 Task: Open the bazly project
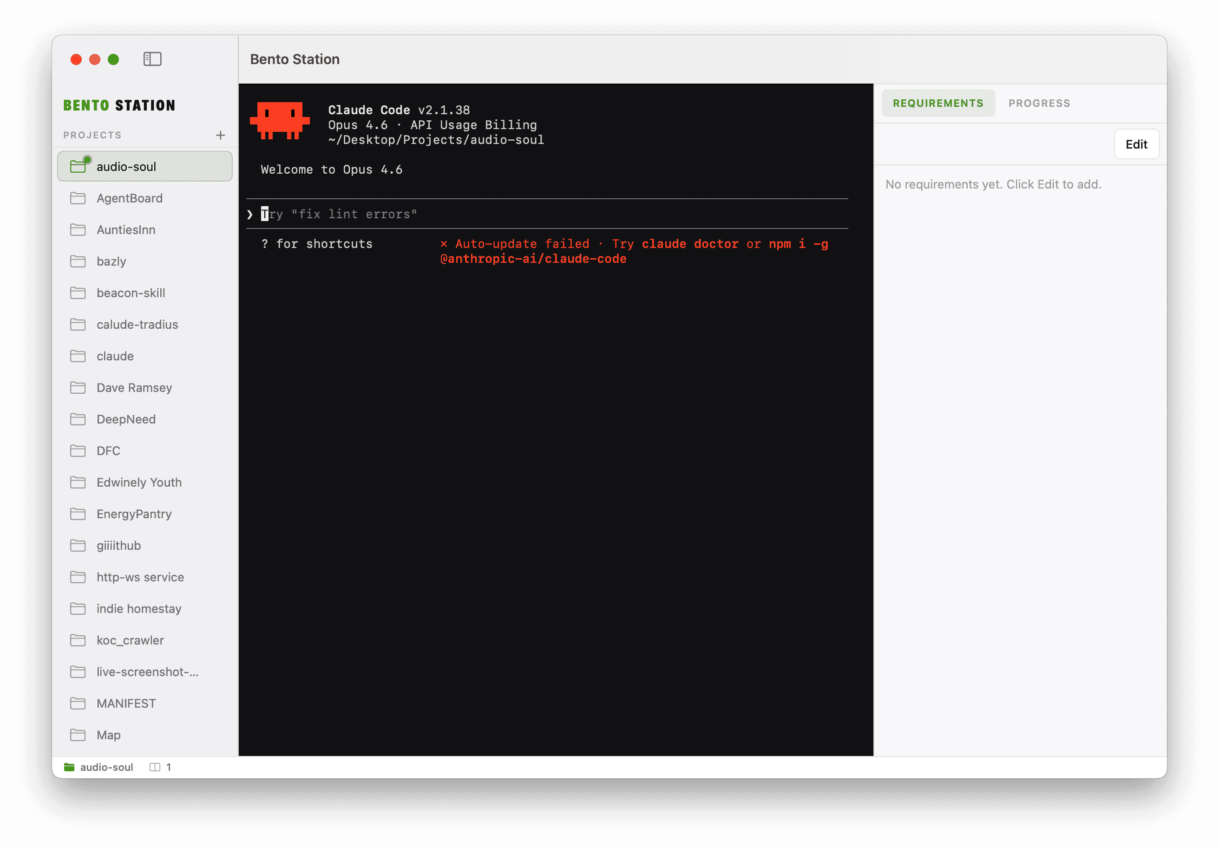111,261
